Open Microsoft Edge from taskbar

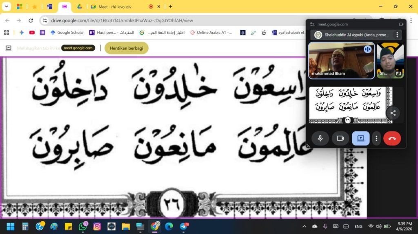(x=169, y=227)
